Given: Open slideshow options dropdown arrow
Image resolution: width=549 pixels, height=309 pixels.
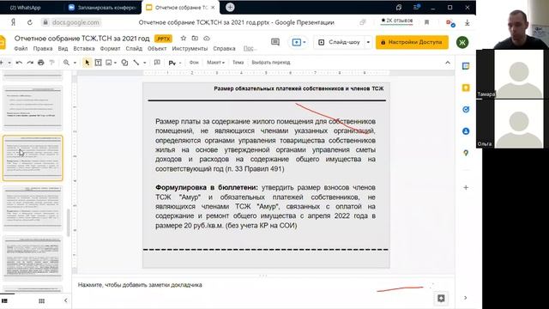Looking at the screenshot, I should (368, 42).
